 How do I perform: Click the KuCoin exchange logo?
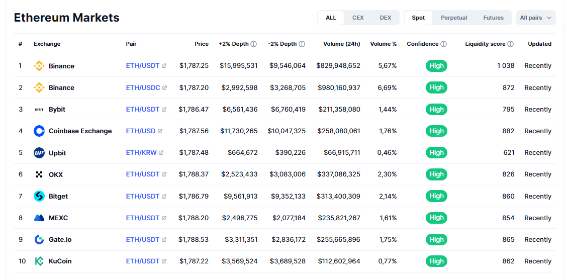click(x=39, y=261)
